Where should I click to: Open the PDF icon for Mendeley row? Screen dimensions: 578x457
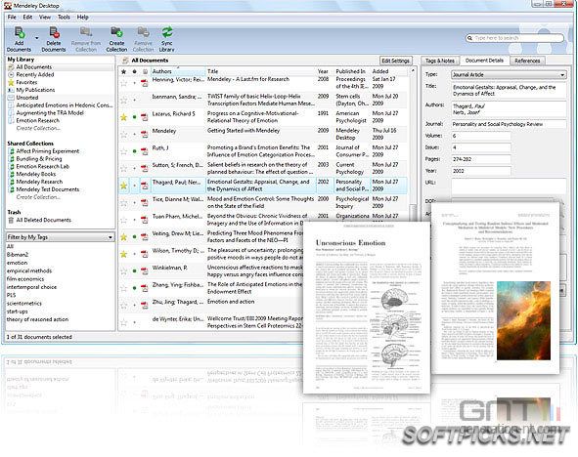pos(145,135)
